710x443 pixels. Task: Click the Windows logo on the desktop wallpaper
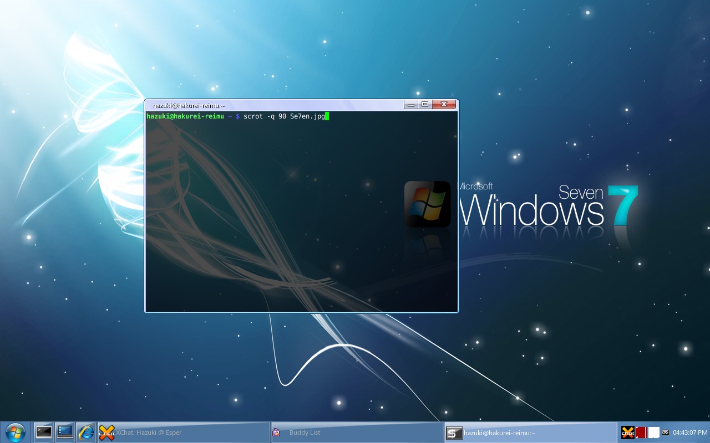(427, 204)
